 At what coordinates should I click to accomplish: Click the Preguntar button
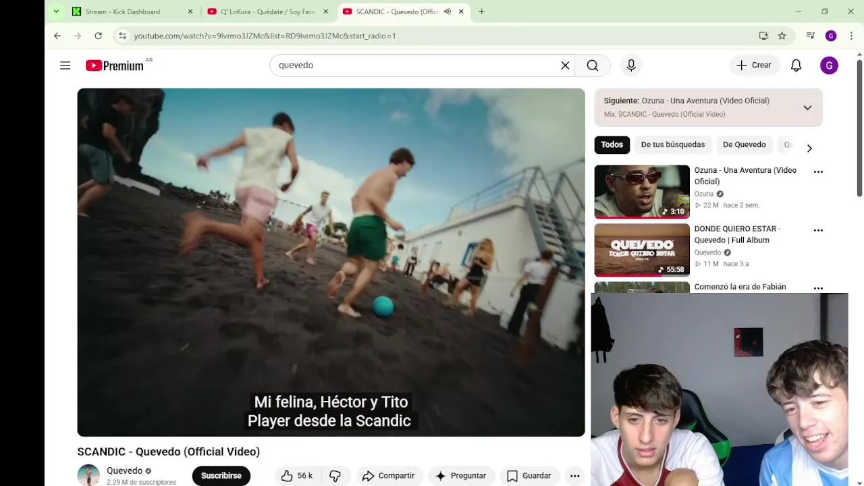(461, 476)
